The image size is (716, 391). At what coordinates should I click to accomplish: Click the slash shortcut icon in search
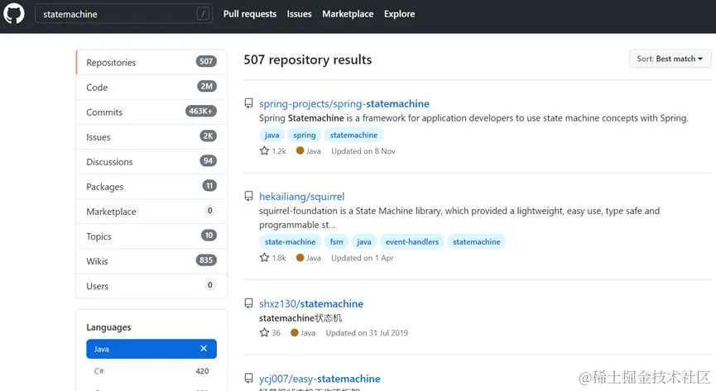pyautogui.click(x=203, y=14)
